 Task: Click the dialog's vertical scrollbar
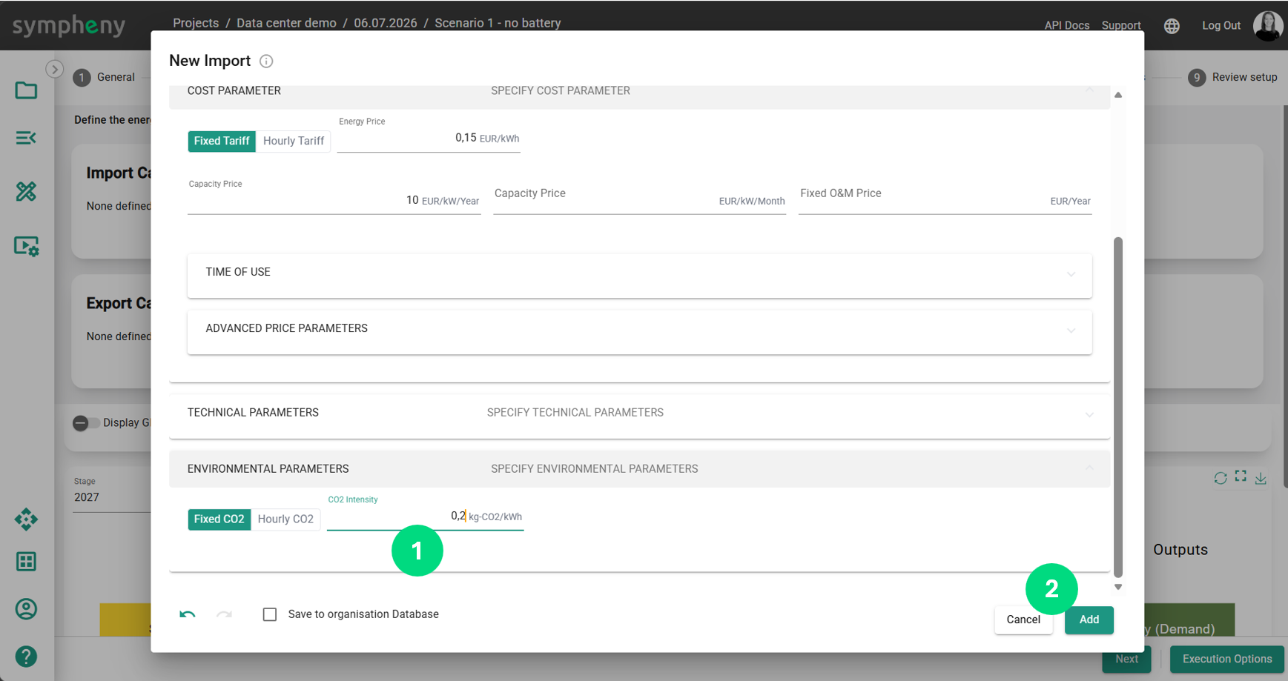(x=1118, y=407)
